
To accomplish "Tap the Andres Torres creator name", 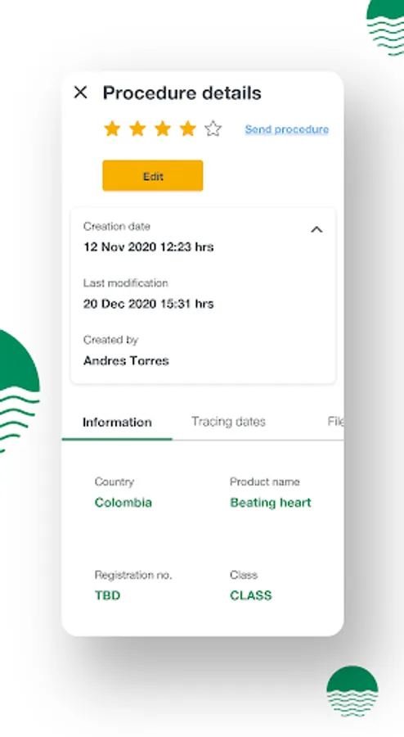I will click(x=126, y=360).
